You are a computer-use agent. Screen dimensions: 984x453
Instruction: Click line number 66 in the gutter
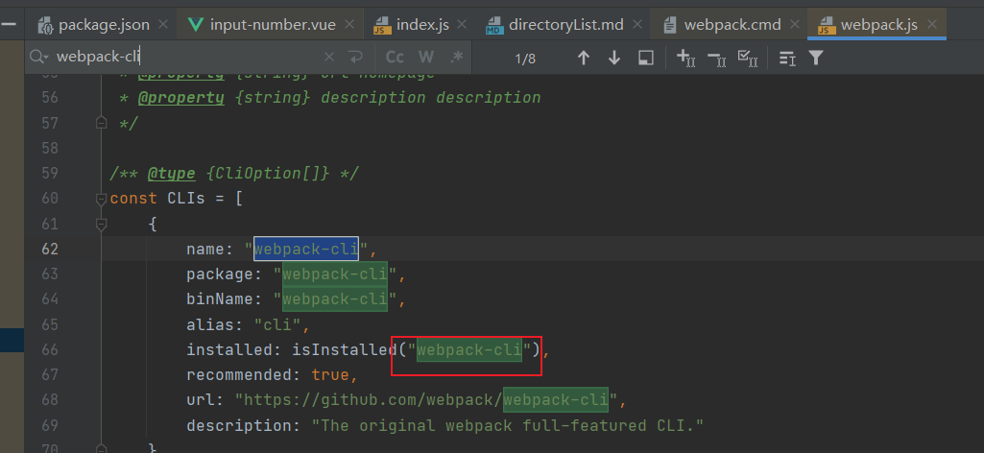[50, 350]
